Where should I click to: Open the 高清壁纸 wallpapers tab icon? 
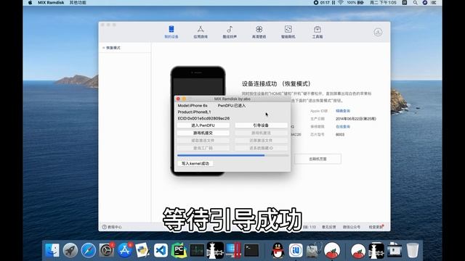pos(259,32)
